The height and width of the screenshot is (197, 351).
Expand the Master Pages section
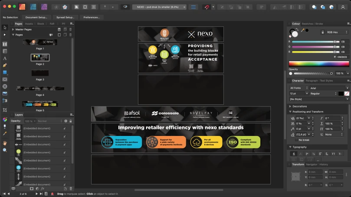pyautogui.click(x=13, y=29)
